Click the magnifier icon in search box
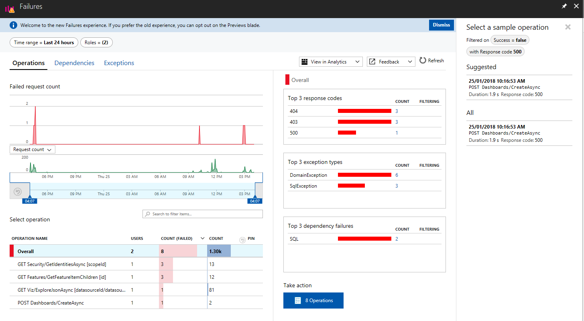The image size is (584, 321). (x=148, y=214)
